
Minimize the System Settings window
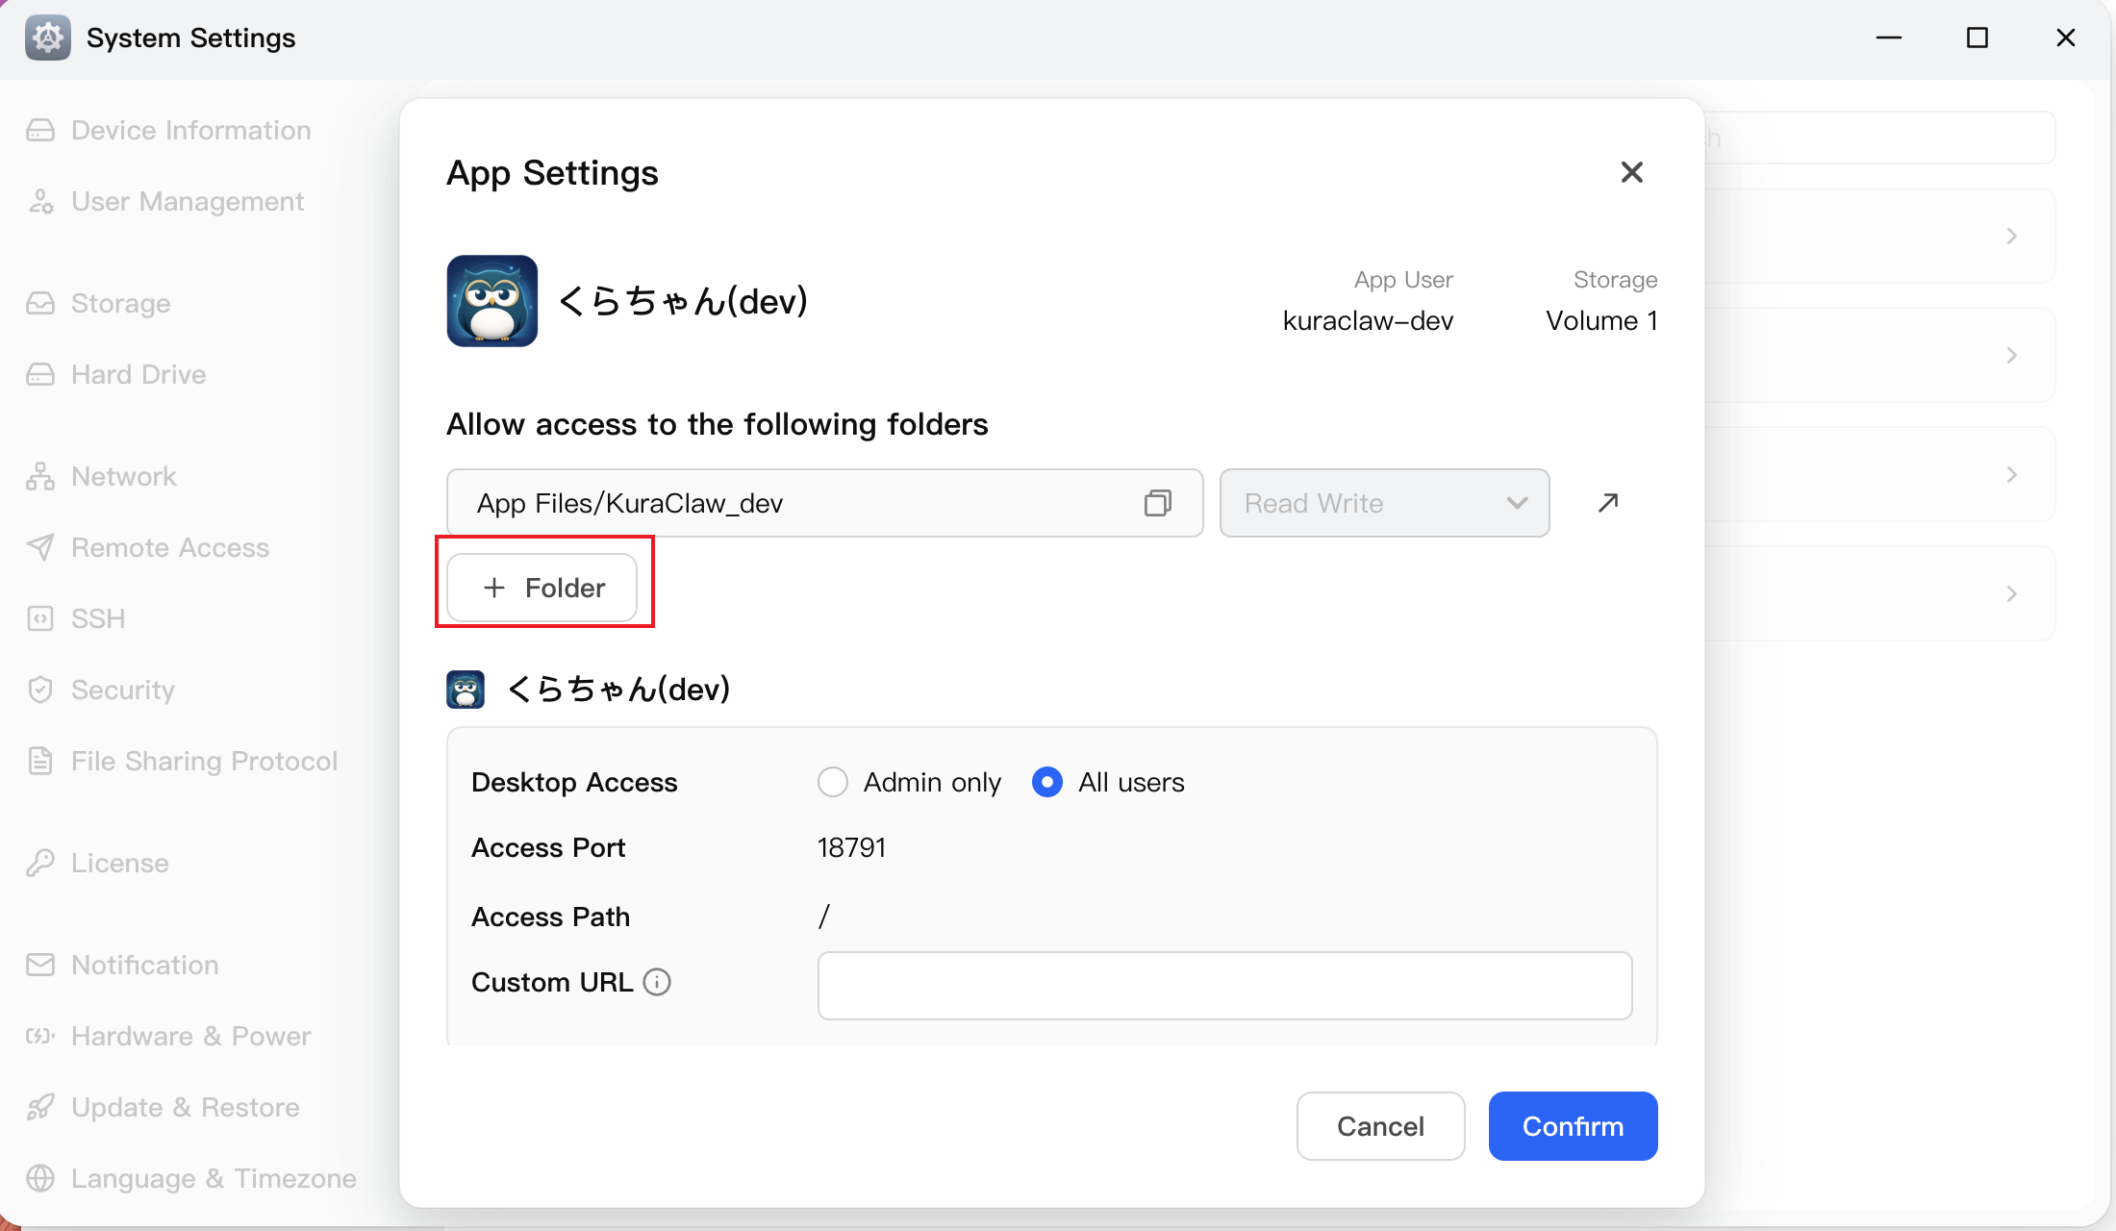[x=1889, y=38]
